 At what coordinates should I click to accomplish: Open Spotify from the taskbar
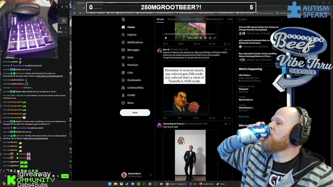coord(138,184)
